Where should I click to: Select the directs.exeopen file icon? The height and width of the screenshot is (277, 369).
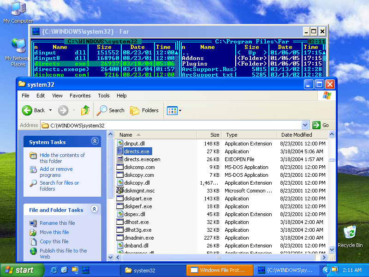point(120,159)
